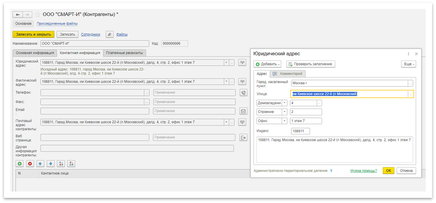436x203 pixels.
Task: Expand the Строение type dropdown
Action: 285,112
